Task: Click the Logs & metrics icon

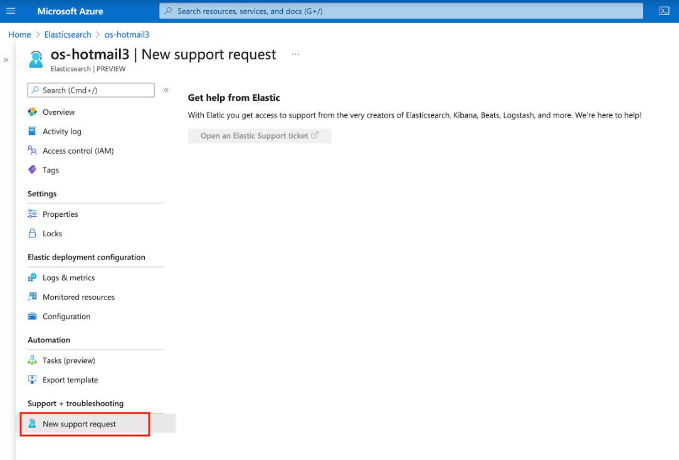Action: click(33, 278)
